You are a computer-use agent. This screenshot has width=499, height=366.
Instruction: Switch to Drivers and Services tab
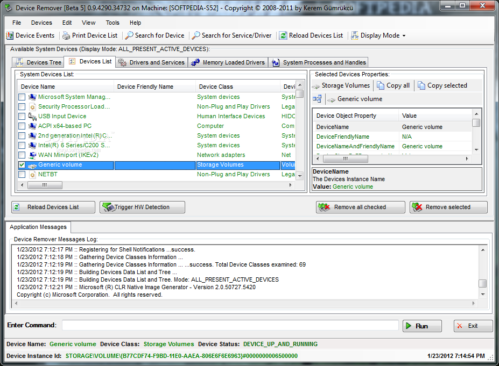pos(151,62)
